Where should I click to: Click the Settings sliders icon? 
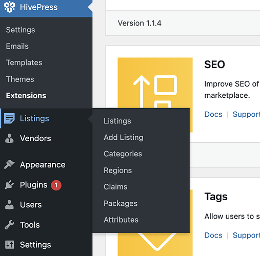9,245
